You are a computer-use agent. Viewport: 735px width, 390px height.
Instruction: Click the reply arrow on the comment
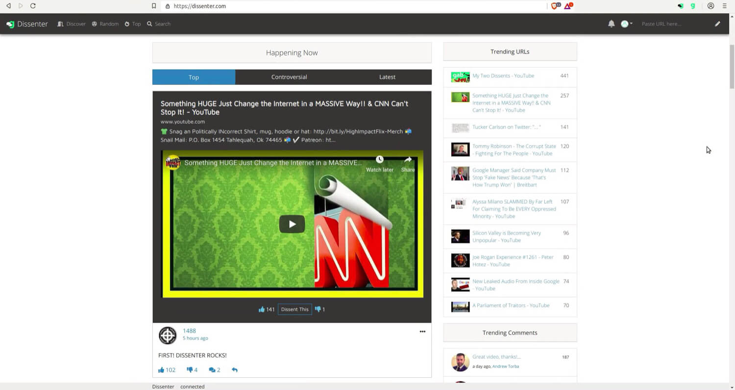[x=235, y=370]
